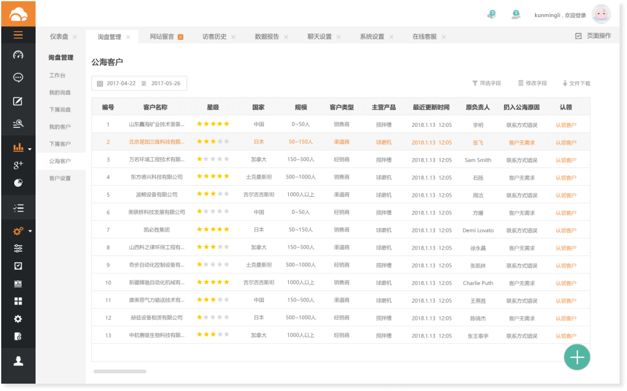Click the 筛选字段 filter button
This screenshot has height=391, width=627.
[487, 83]
